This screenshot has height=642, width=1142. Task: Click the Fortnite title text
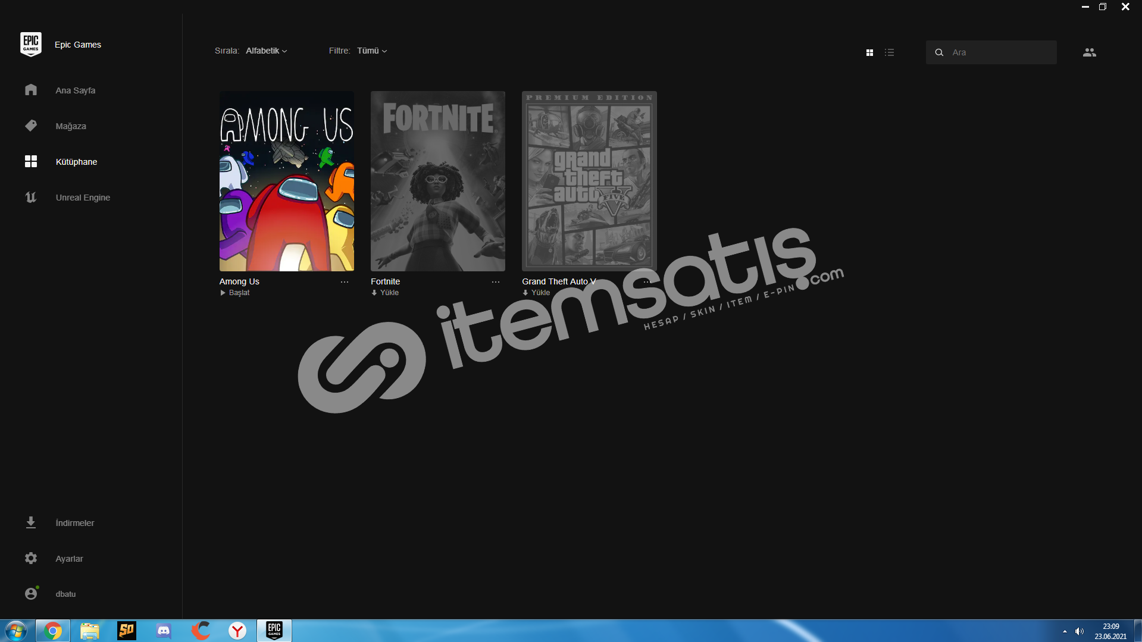[385, 281]
